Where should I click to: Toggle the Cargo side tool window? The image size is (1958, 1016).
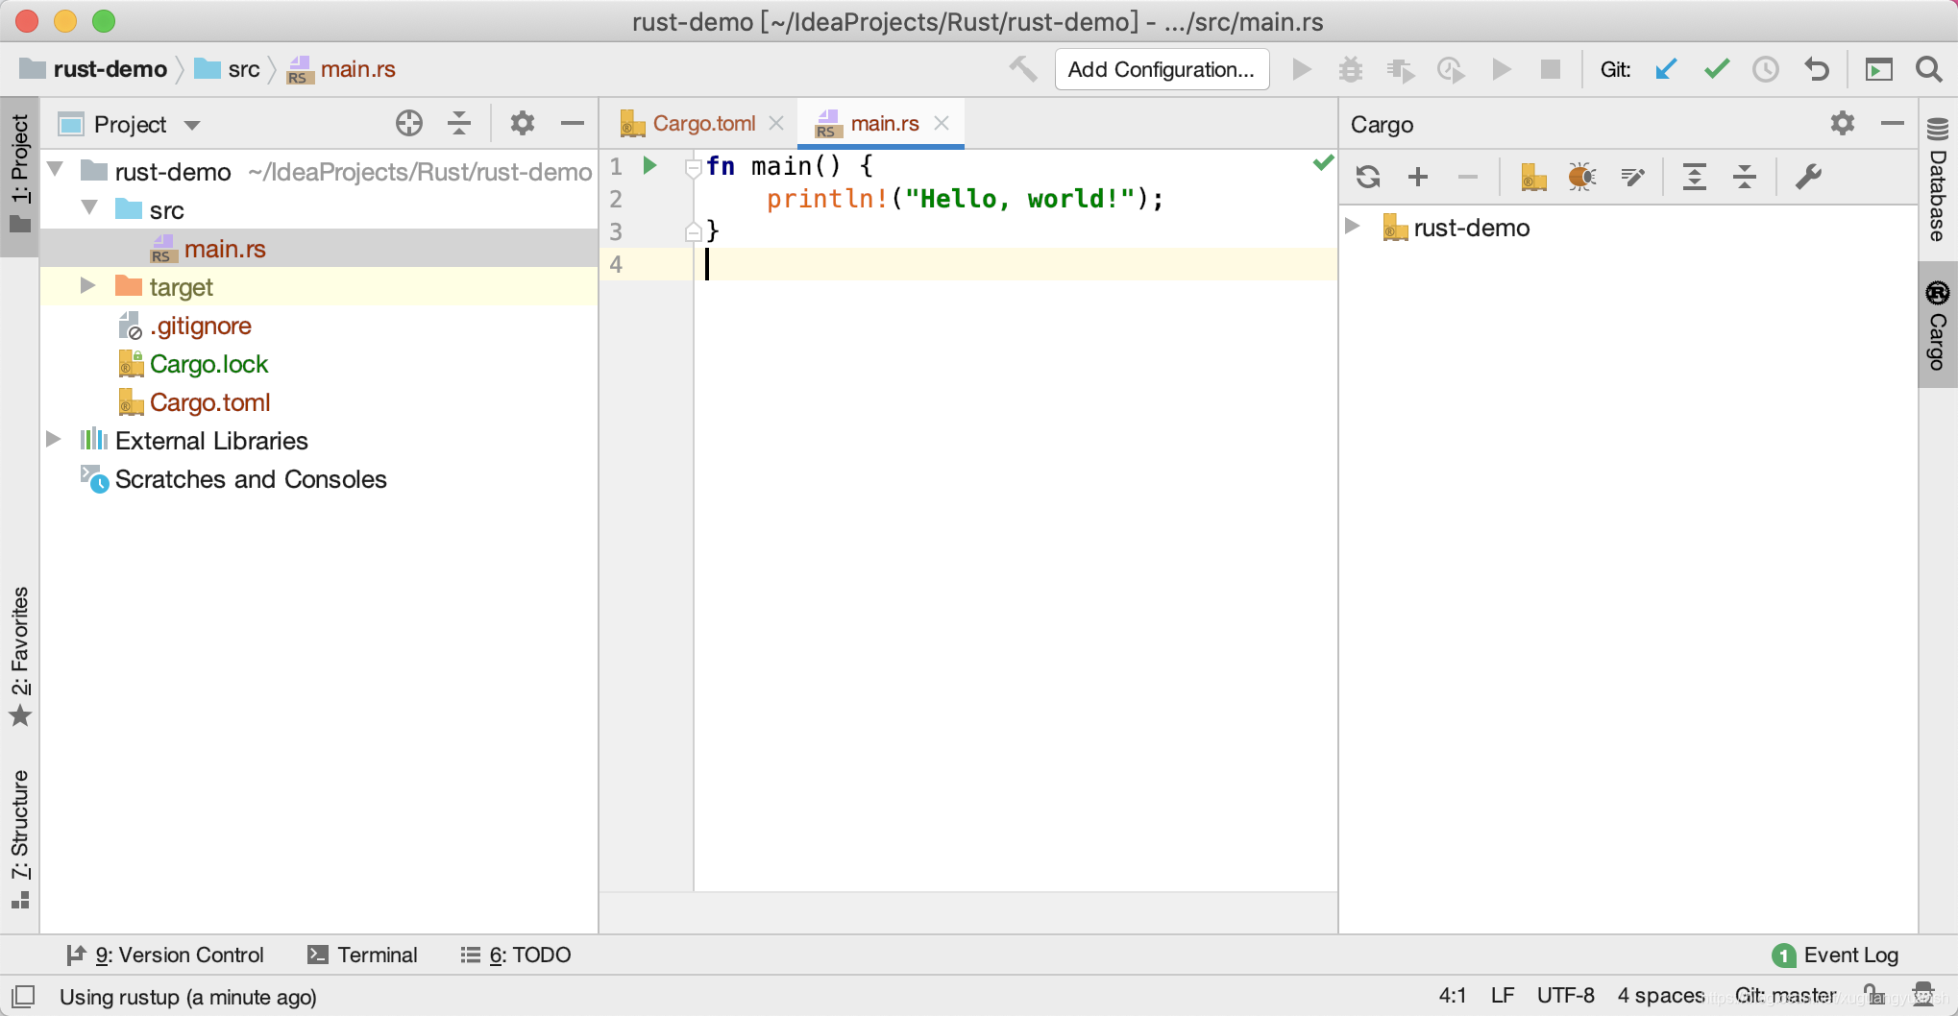point(1938,325)
